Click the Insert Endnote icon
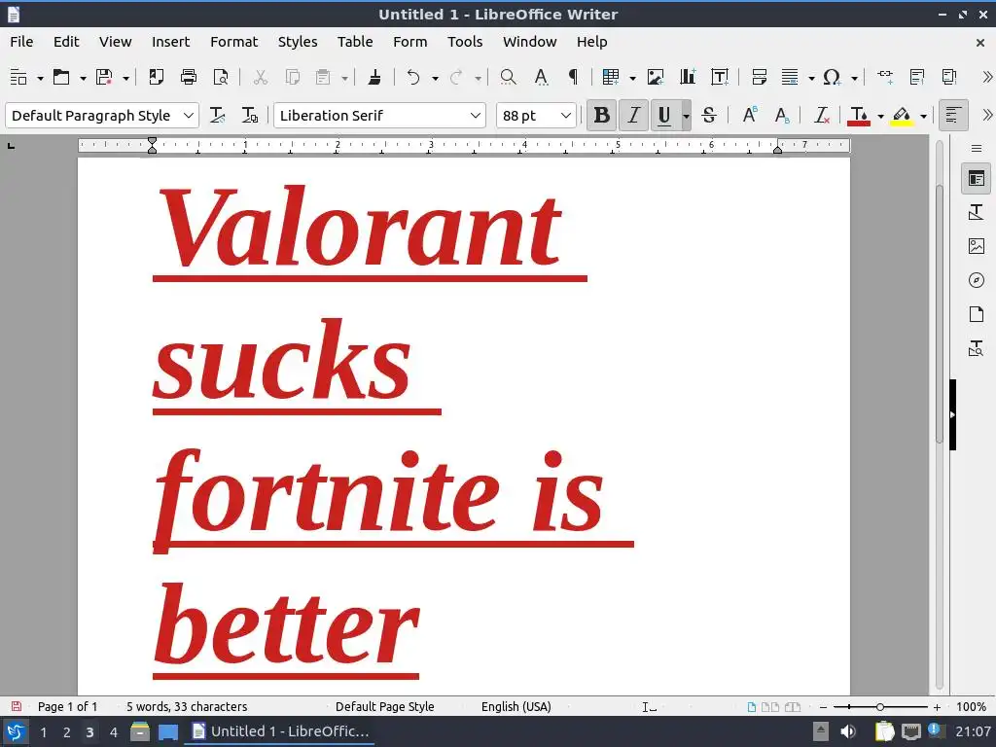This screenshot has height=747, width=996. point(949,78)
